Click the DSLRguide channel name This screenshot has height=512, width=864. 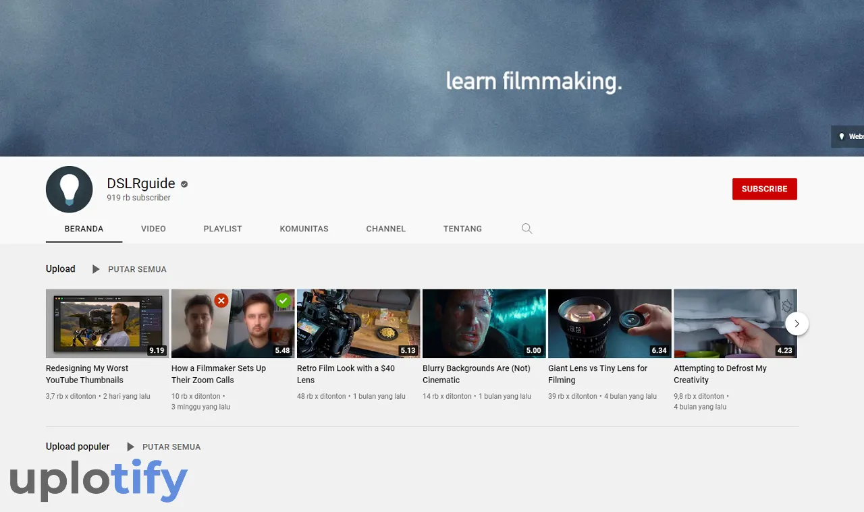click(141, 183)
